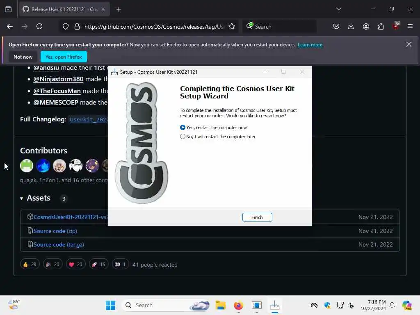Open the uBlock extension icon
Screen dimensions: 420x315
coord(396,26)
